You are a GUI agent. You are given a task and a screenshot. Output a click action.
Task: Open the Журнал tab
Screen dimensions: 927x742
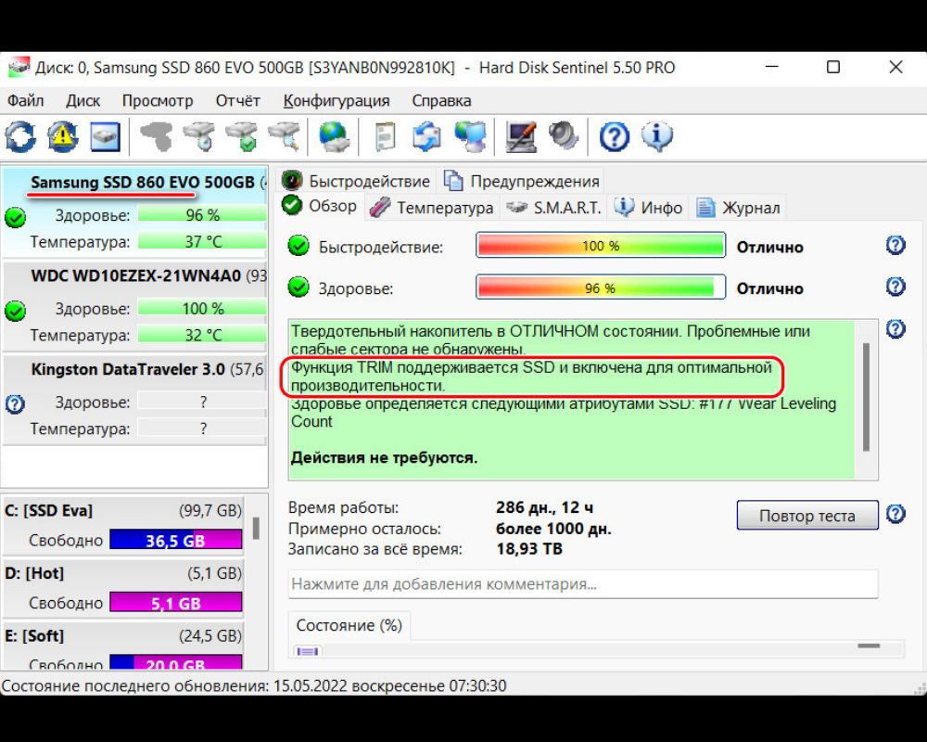pos(738,208)
